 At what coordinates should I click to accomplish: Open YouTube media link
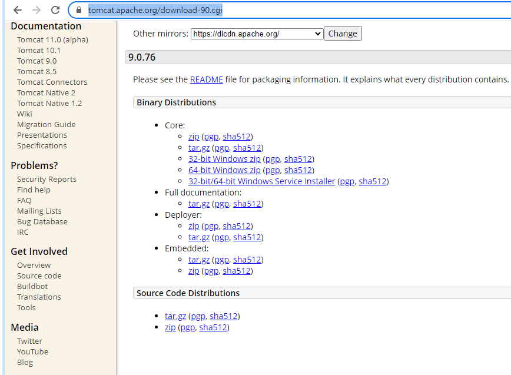(32, 352)
